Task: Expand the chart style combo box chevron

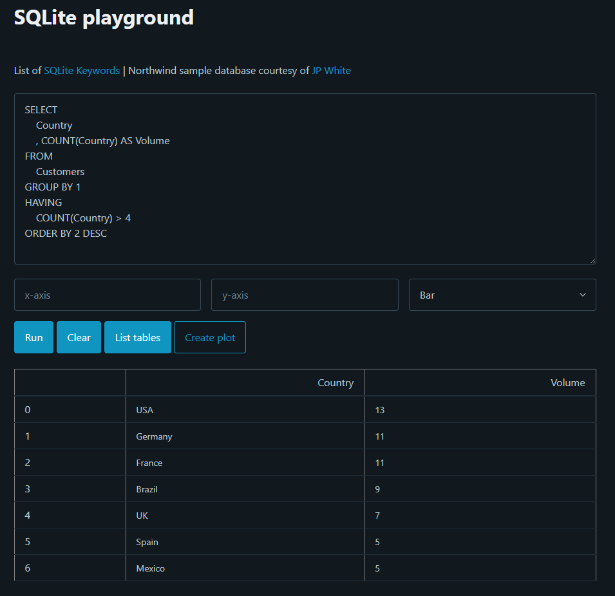Action: click(582, 295)
